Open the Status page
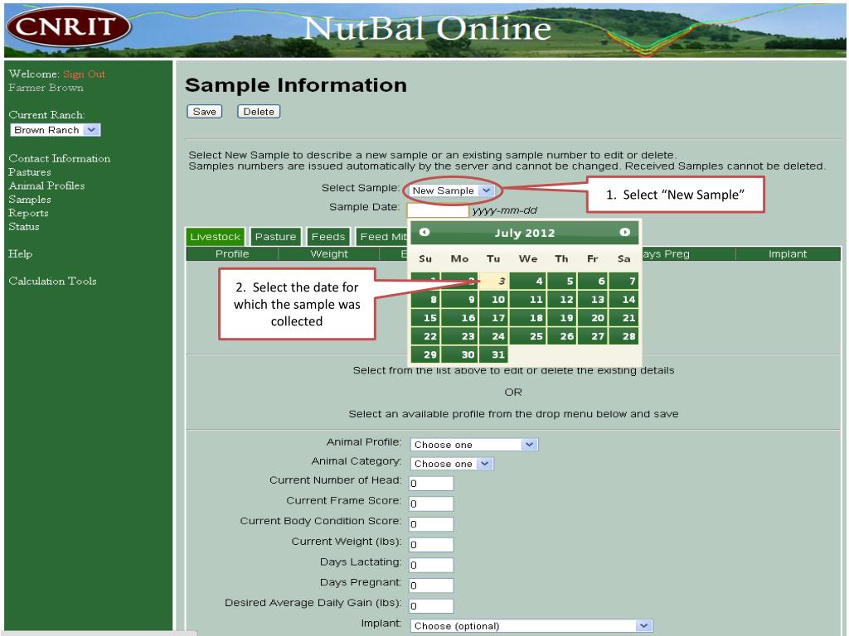 point(24,227)
